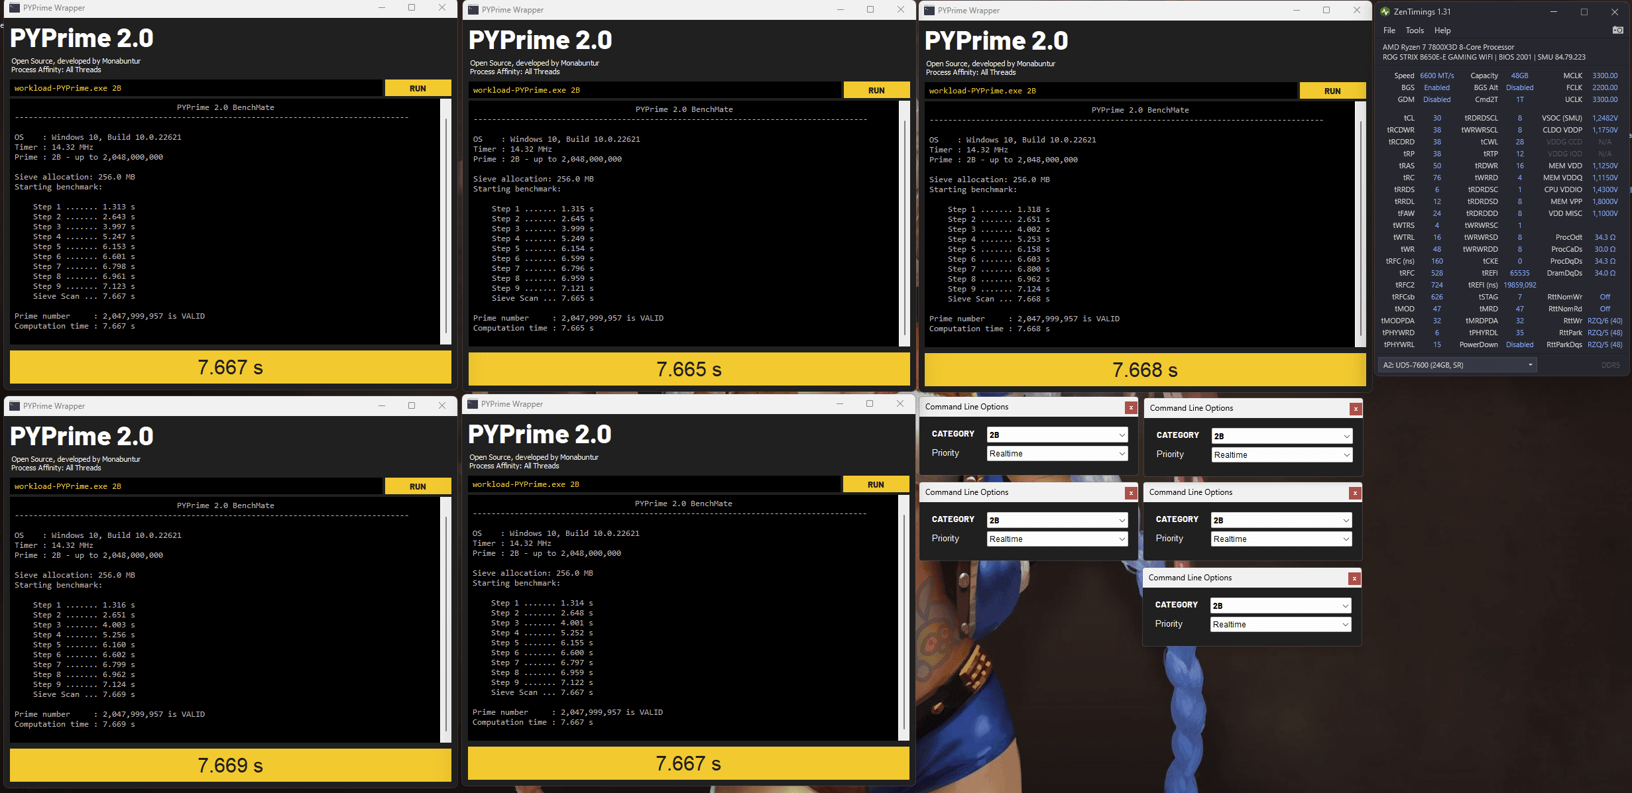
Task: Click the 7.668 s result bar
Action: tap(1145, 370)
